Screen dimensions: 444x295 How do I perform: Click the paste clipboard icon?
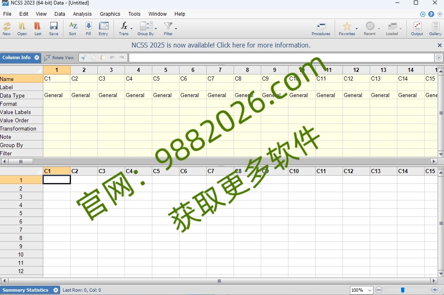(x=102, y=57)
